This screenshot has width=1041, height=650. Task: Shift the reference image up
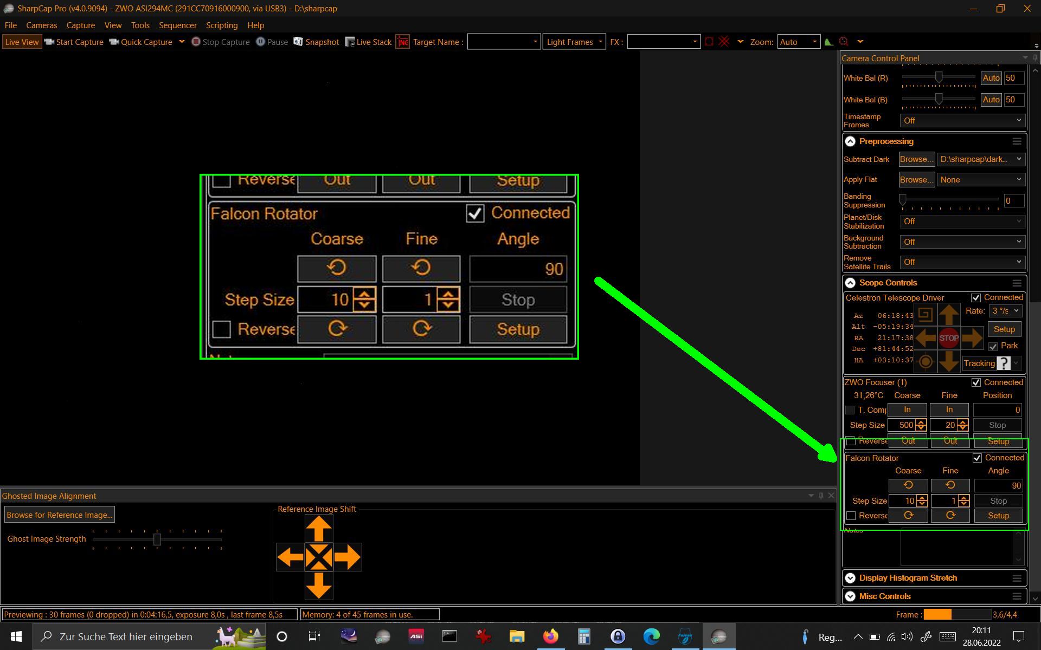tap(319, 529)
